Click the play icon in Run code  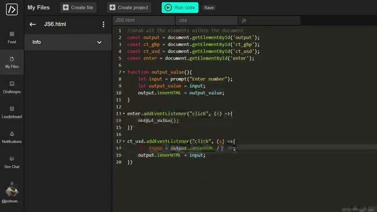click(168, 8)
